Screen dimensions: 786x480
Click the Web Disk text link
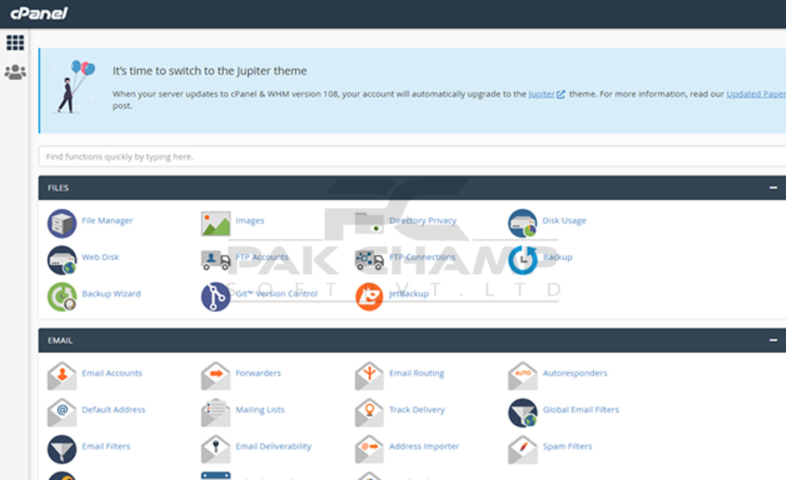[100, 257]
